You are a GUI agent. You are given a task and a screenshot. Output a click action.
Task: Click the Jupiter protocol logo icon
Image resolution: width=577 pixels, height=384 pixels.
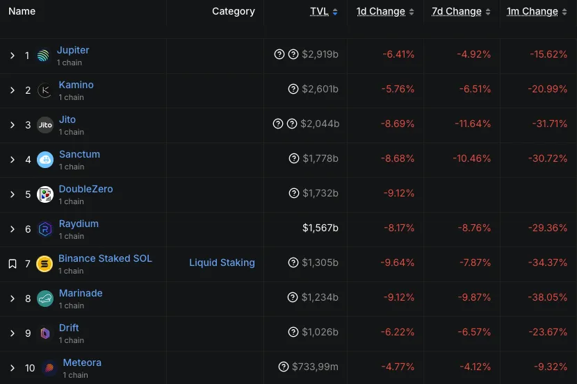43,56
